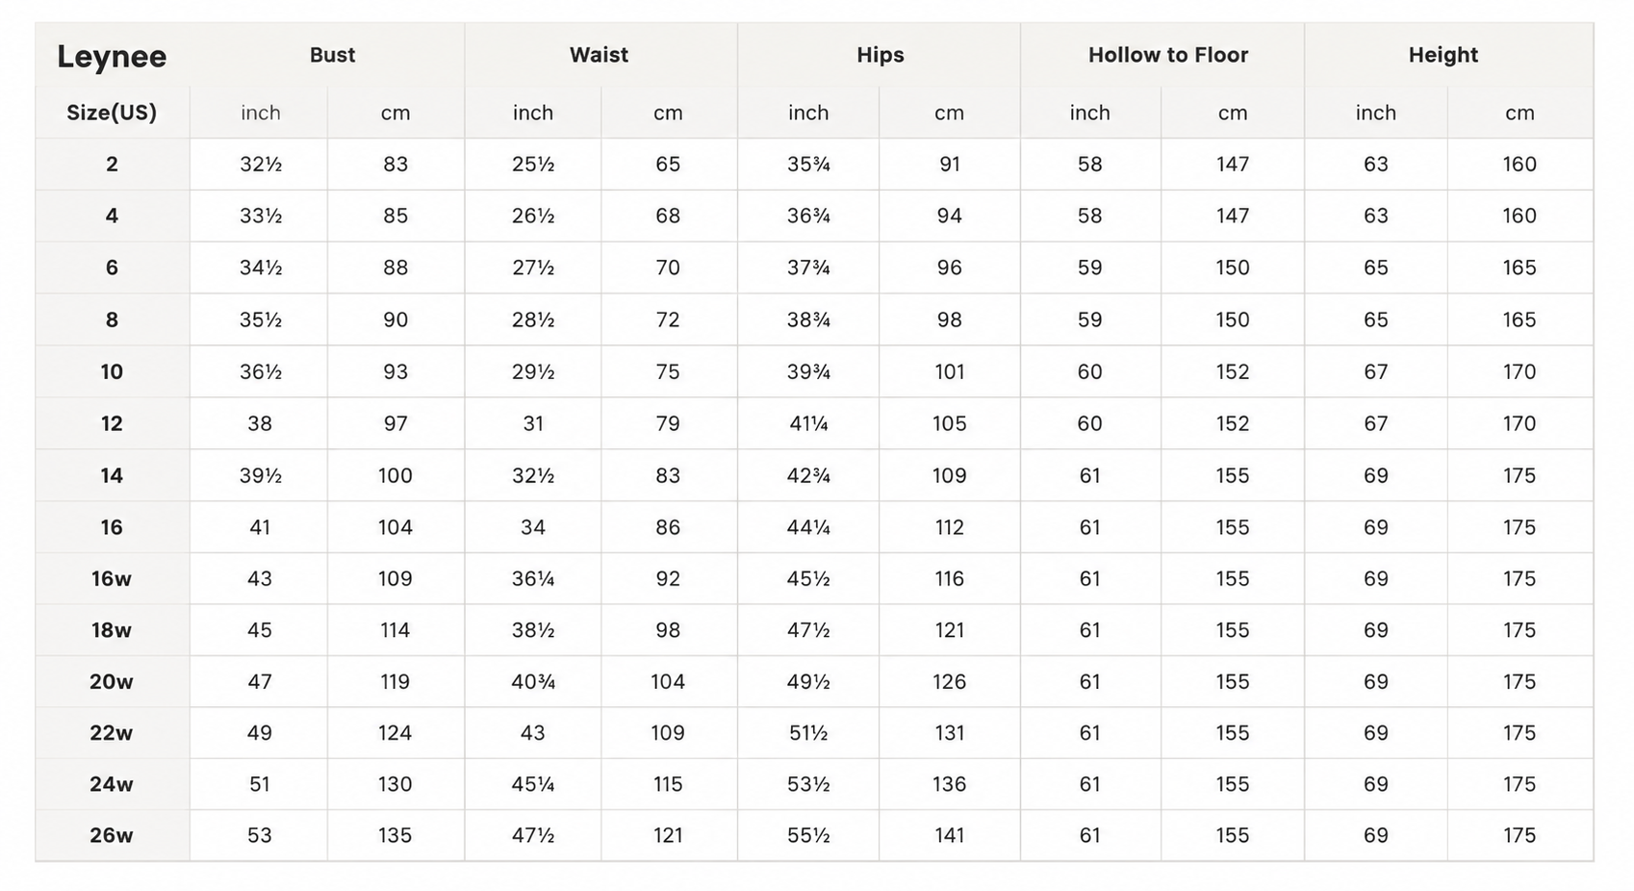The image size is (1634, 891).
Task: Click the 20w size row label
Action: tap(112, 681)
